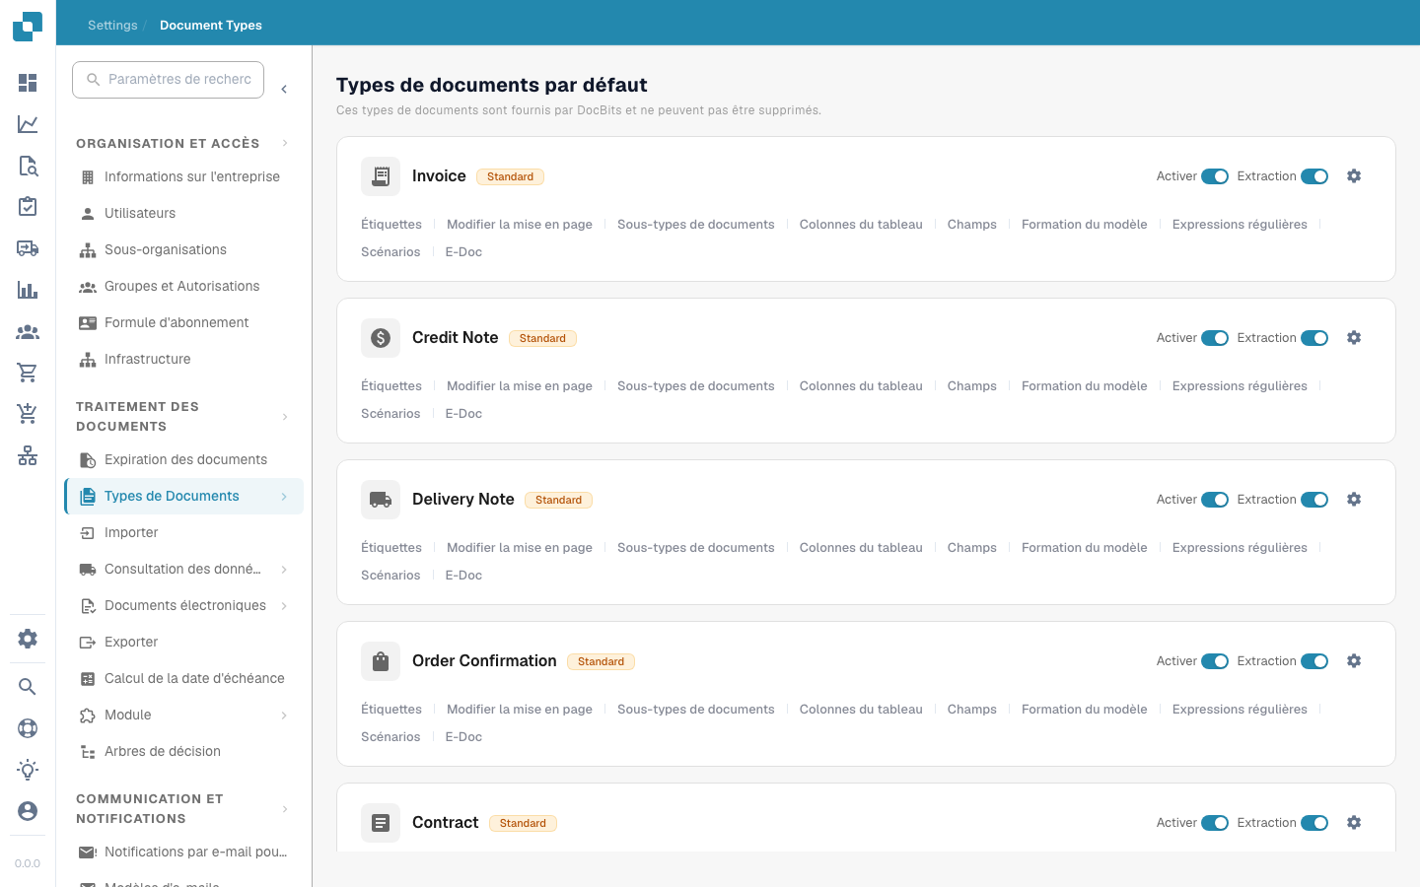Open the line chart analytics icon

[x=28, y=124]
